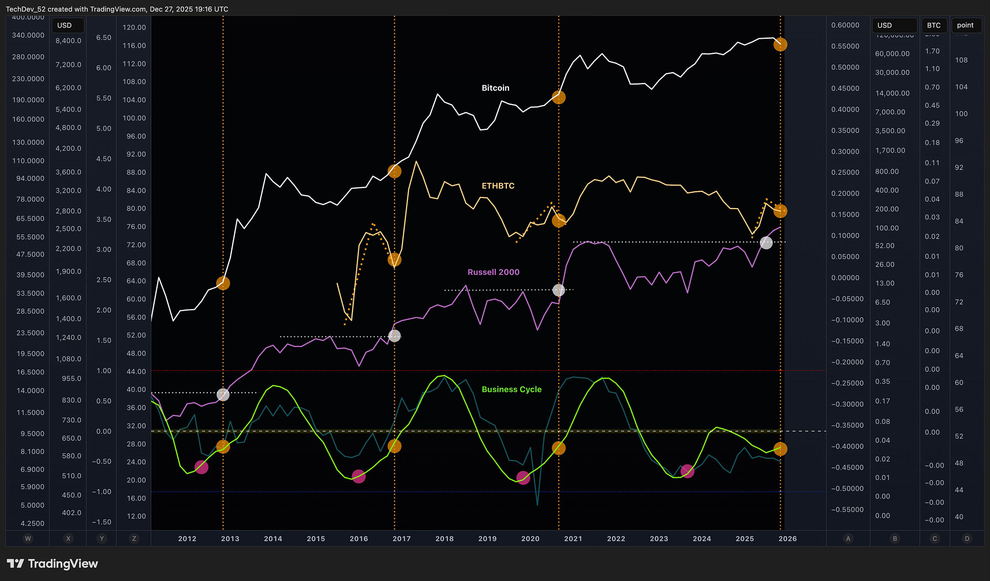Click the 120.00 value on Z scale
The height and width of the screenshot is (581, 990).
[134, 27]
